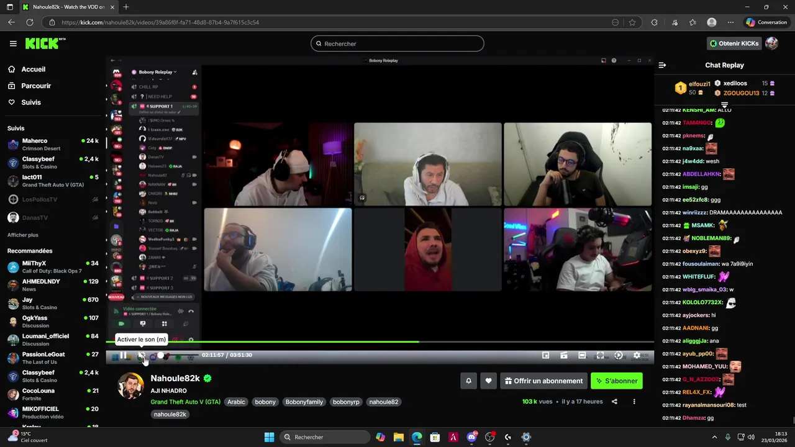Select the Arabic tag
This screenshot has height=447, width=795.
pyautogui.click(x=236, y=402)
